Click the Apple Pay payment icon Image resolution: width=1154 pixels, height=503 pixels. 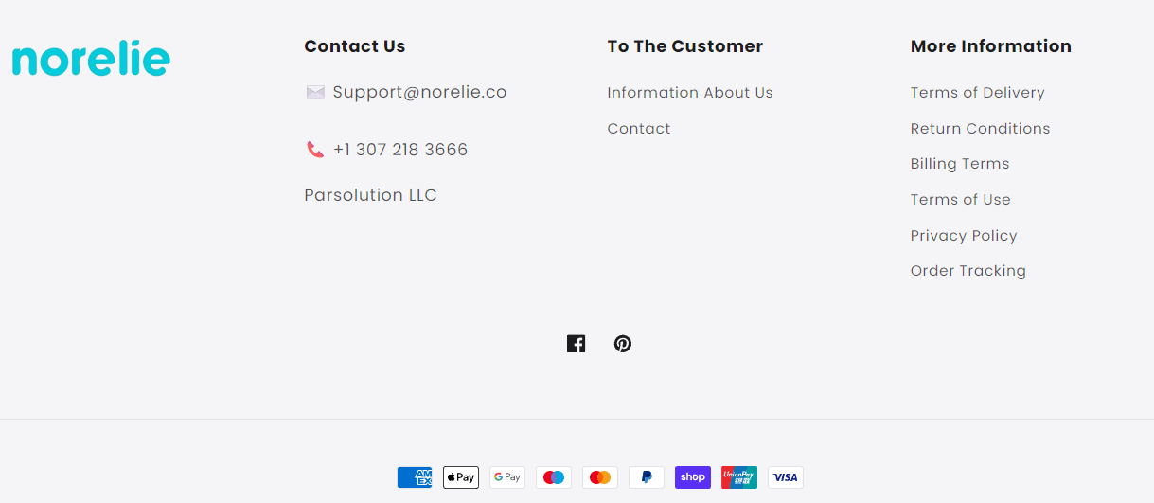[x=461, y=477]
